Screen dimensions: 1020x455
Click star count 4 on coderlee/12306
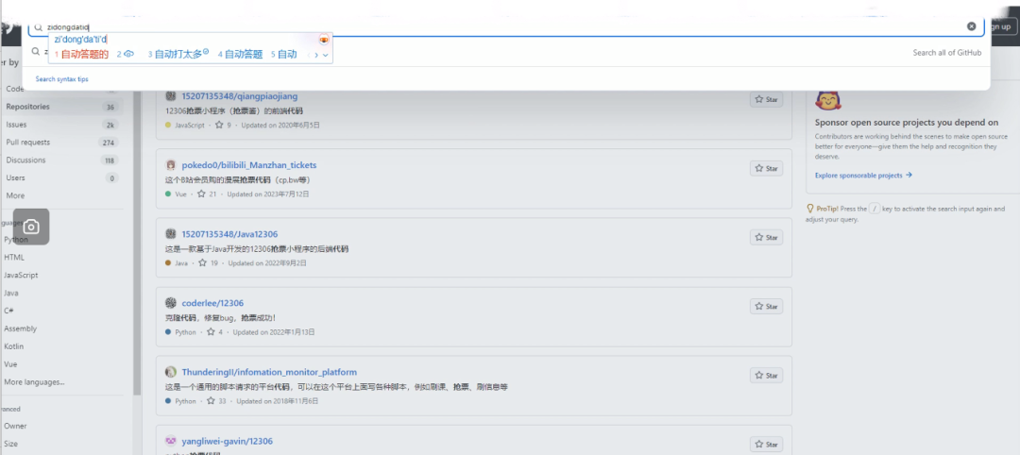coord(214,332)
